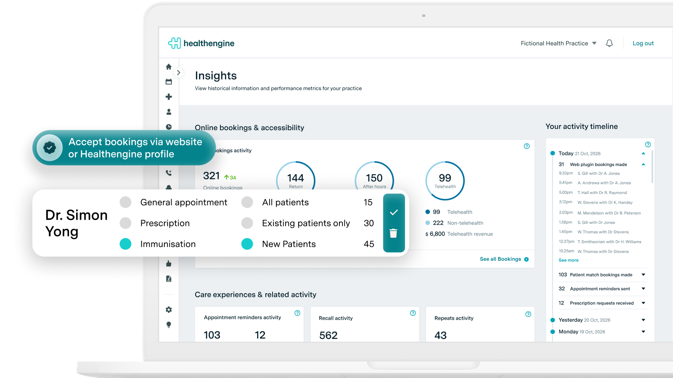673x378 pixels.
Task: Select the Prescription option
Action: tap(125, 223)
